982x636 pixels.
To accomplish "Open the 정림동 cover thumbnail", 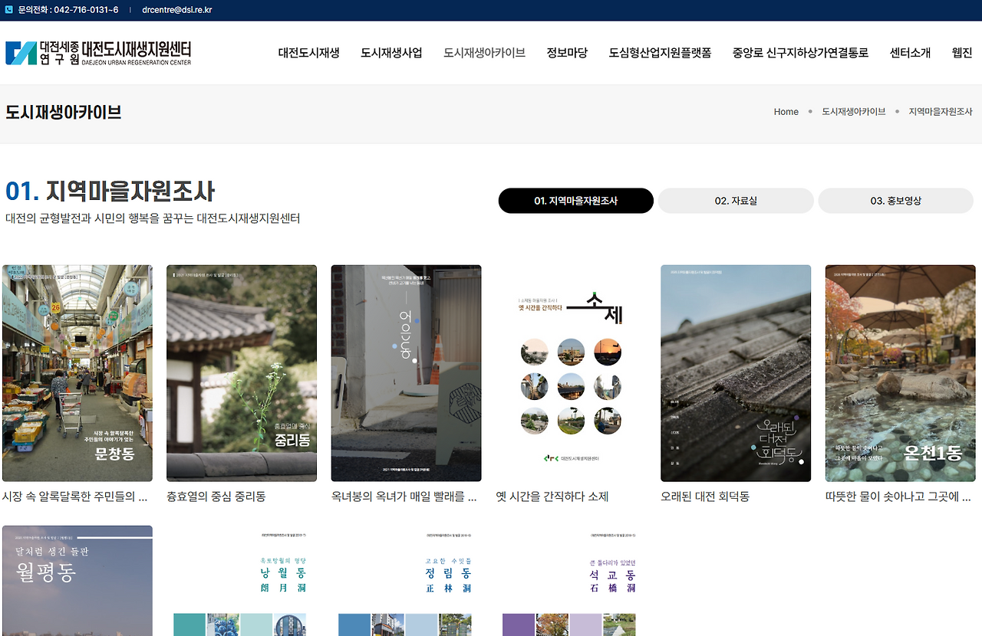I will [407, 581].
